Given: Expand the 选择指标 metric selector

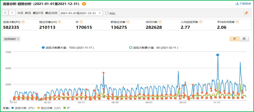Looking at the screenshot, I should [11, 39].
